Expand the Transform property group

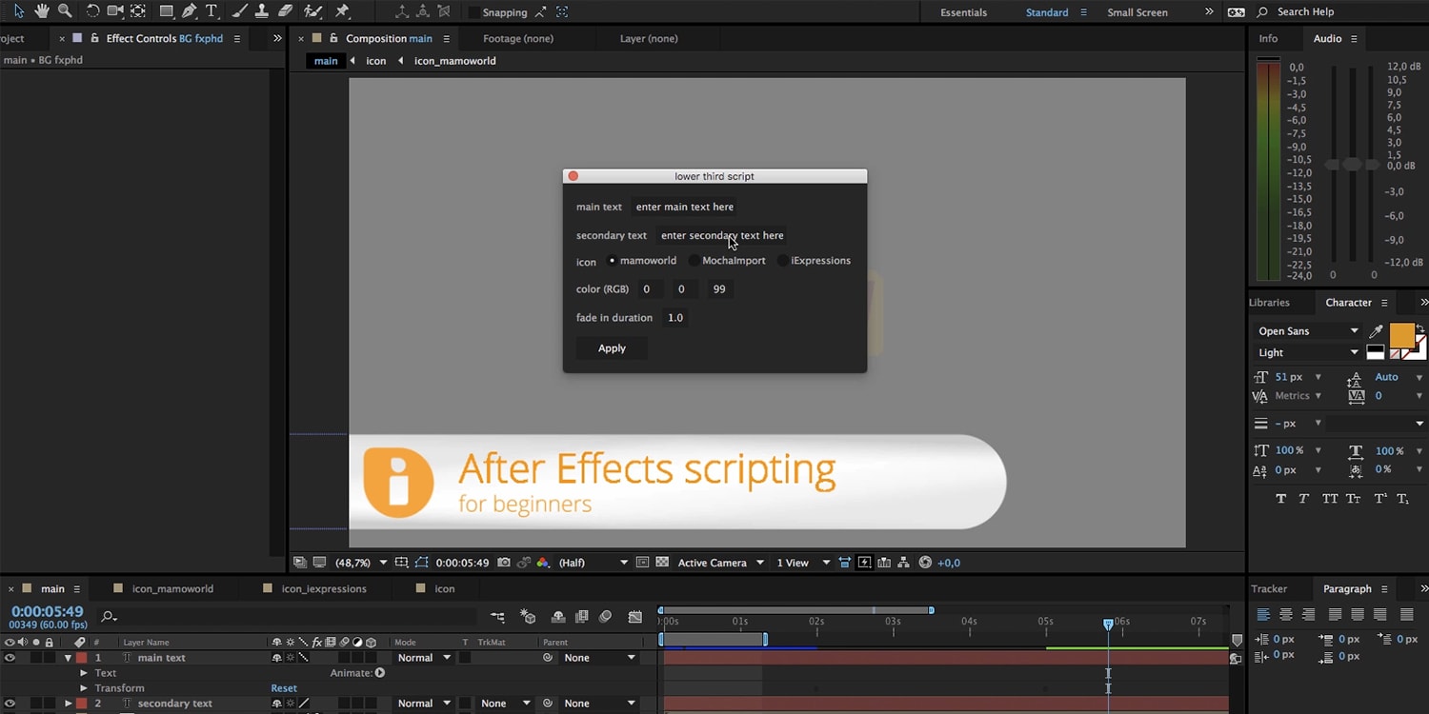pos(84,688)
